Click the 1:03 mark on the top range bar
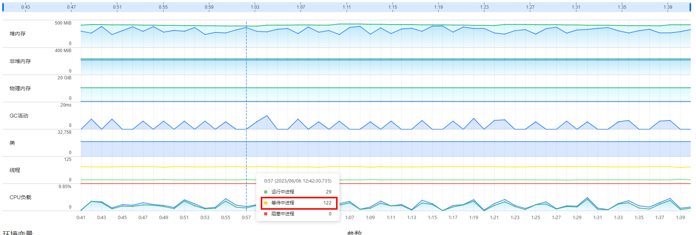The width and height of the screenshot is (696, 235). point(255,7)
